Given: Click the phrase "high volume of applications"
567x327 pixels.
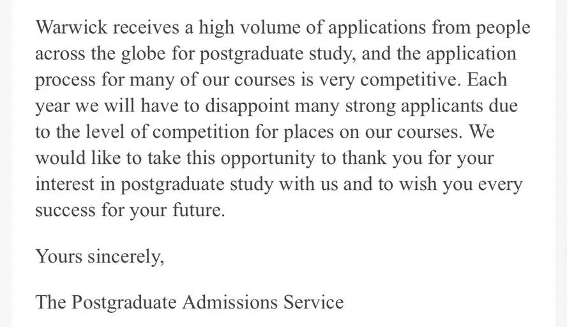Looking at the screenshot, I should click(x=312, y=28).
